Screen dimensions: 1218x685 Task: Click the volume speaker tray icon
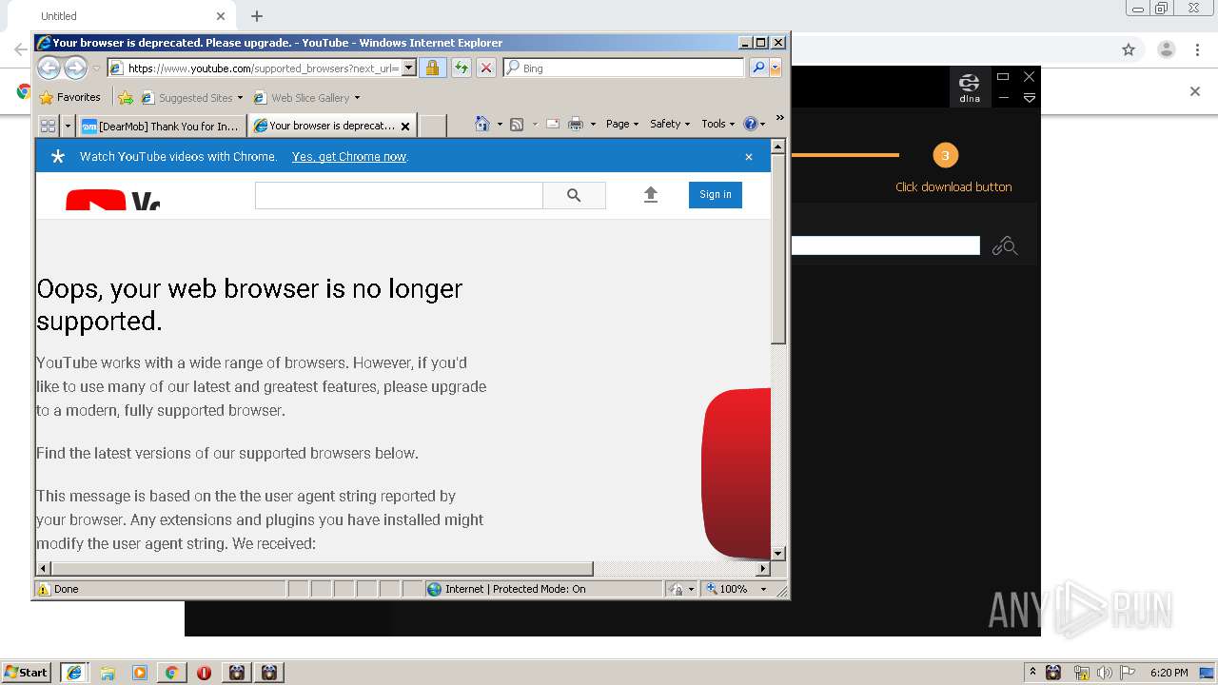pos(1104,673)
